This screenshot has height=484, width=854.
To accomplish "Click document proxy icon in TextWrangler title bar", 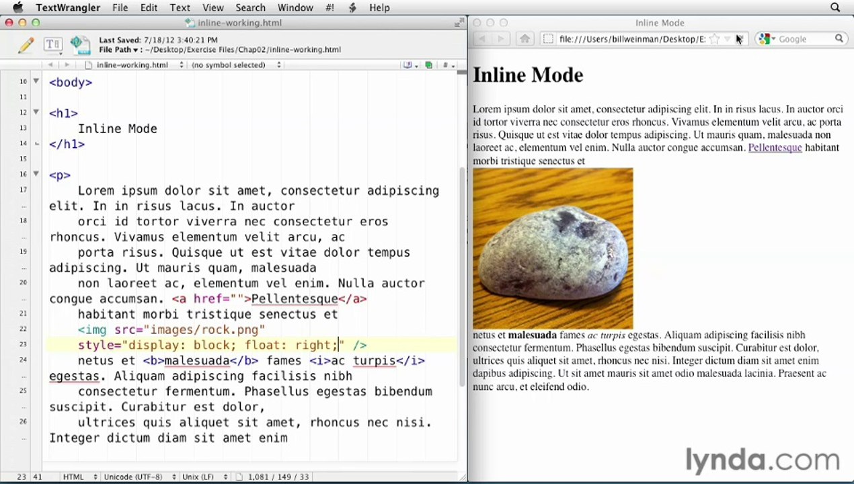I will (x=190, y=23).
